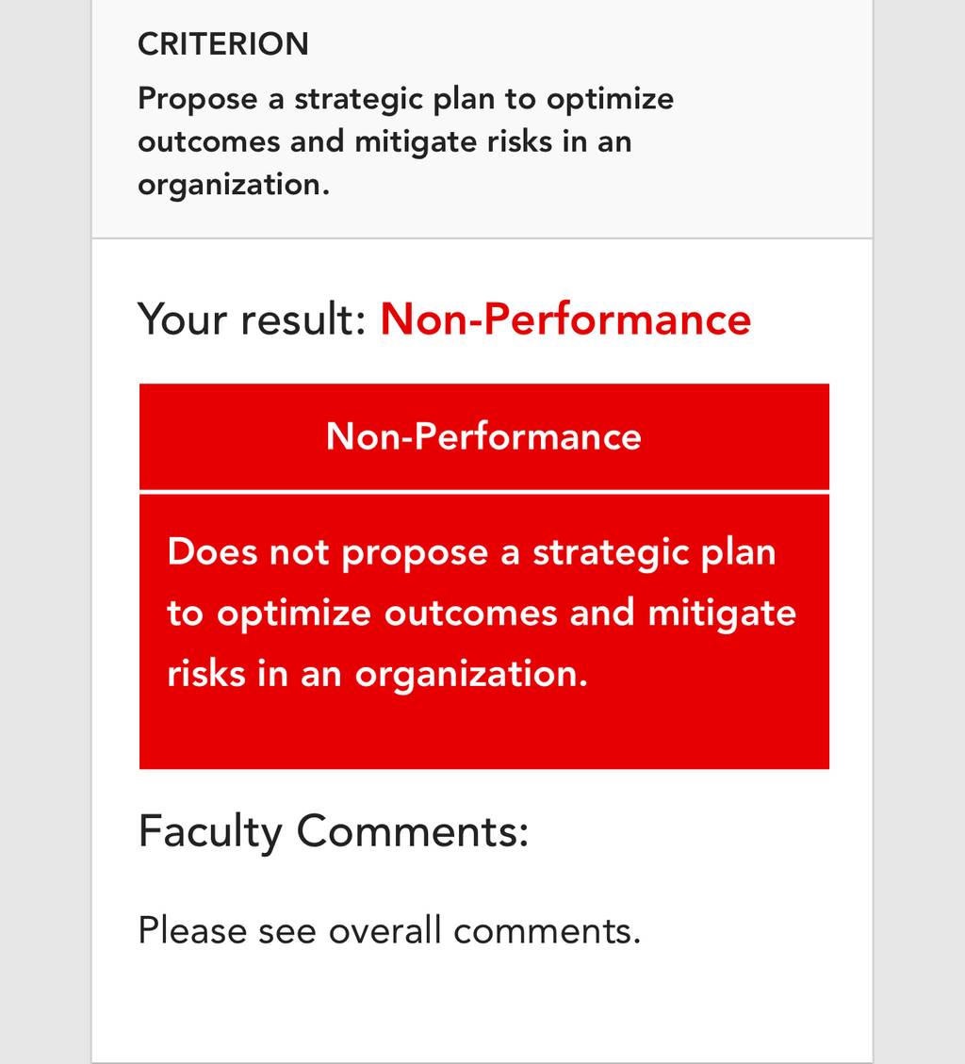Click the gray margin left of the card

click(45, 532)
